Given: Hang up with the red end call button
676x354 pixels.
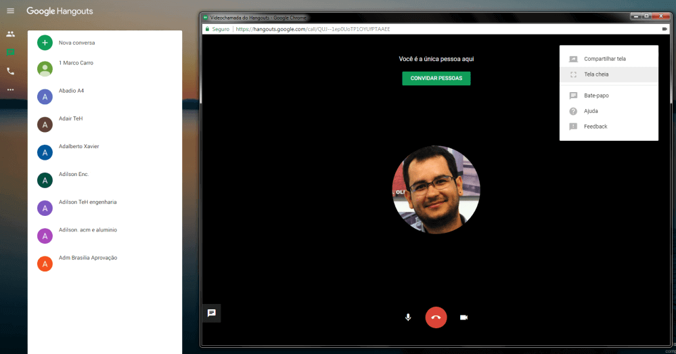Looking at the screenshot, I should point(436,317).
